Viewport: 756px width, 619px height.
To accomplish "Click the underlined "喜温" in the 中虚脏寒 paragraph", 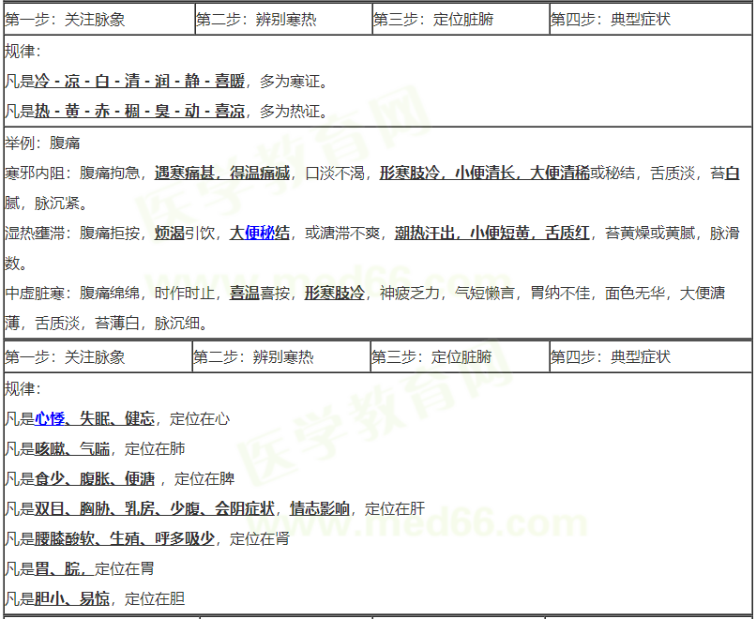I will (244, 294).
